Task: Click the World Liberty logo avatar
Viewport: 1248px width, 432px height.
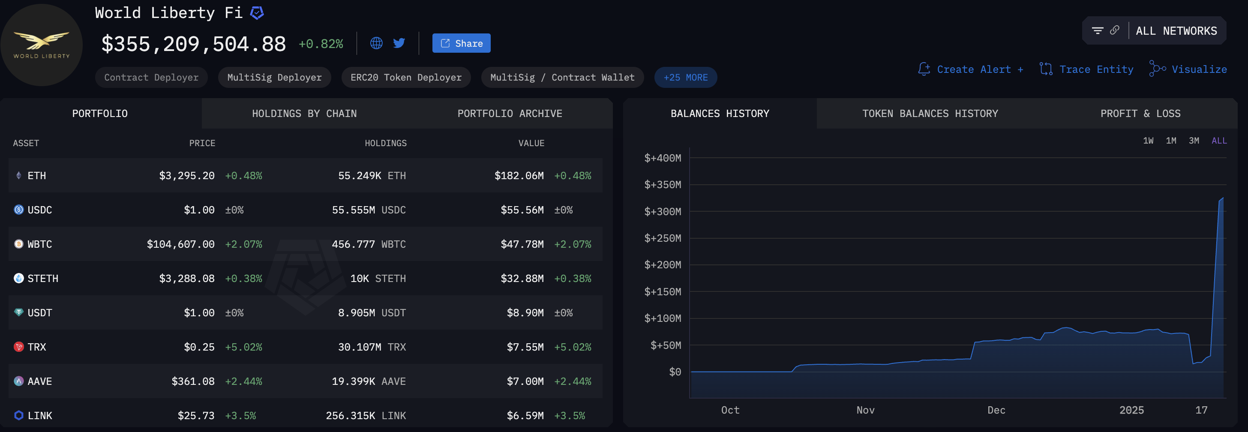Action: [x=42, y=45]
